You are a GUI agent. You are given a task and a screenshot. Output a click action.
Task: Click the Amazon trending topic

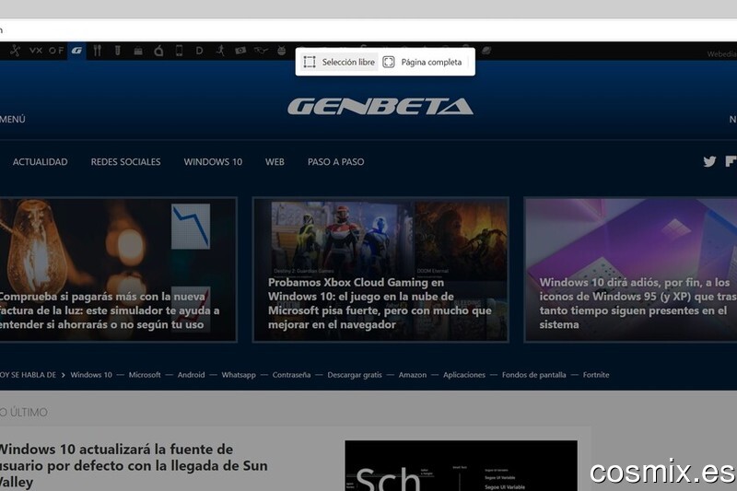413,375
